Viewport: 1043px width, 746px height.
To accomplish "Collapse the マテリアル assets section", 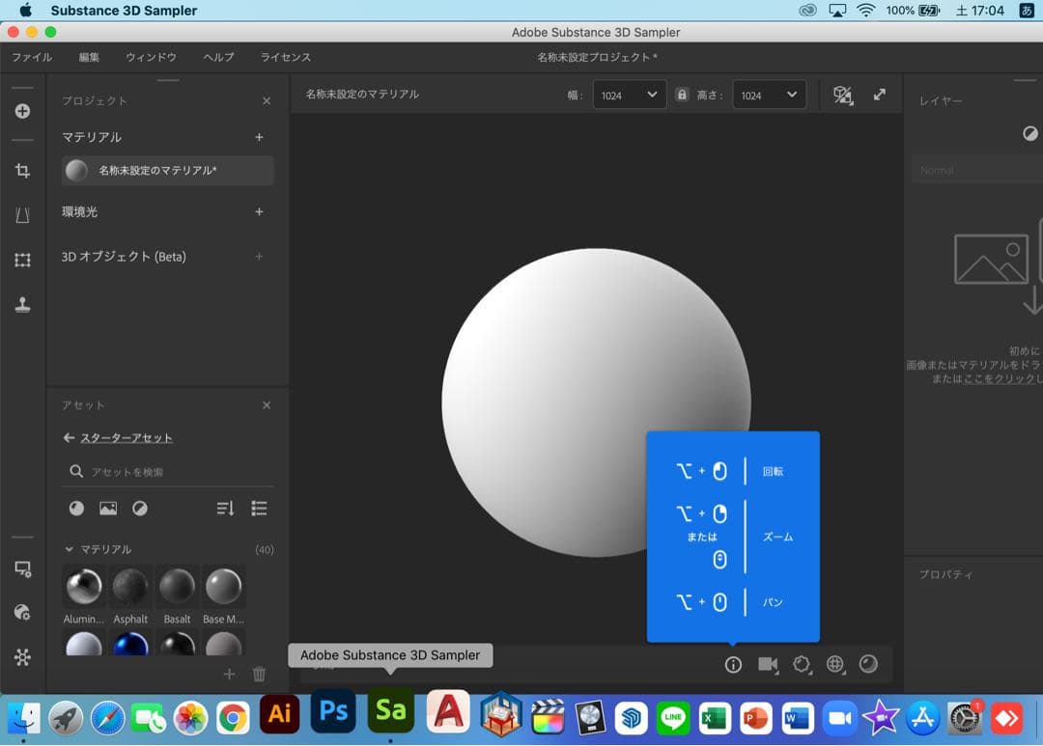I will [x=69, y=549].
